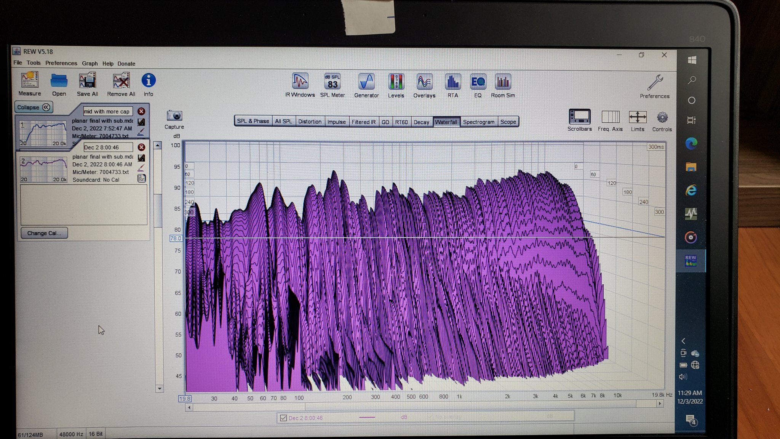Open the Windows Start button

pos(692,60)
